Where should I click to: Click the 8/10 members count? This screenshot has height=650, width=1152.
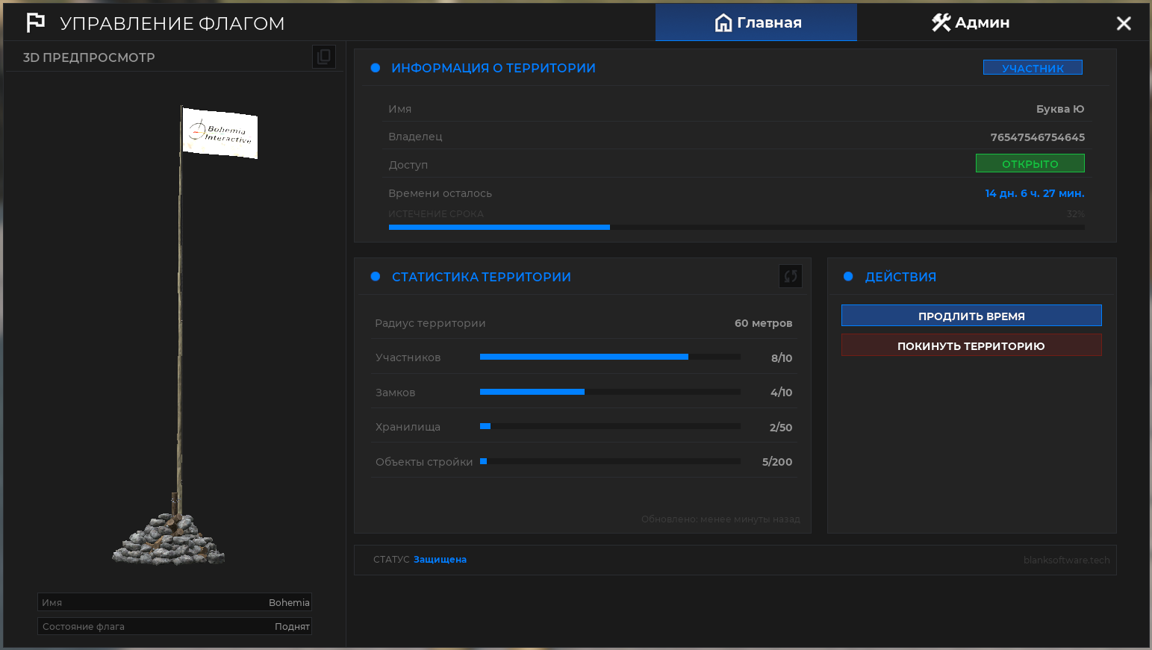point(782,358)
